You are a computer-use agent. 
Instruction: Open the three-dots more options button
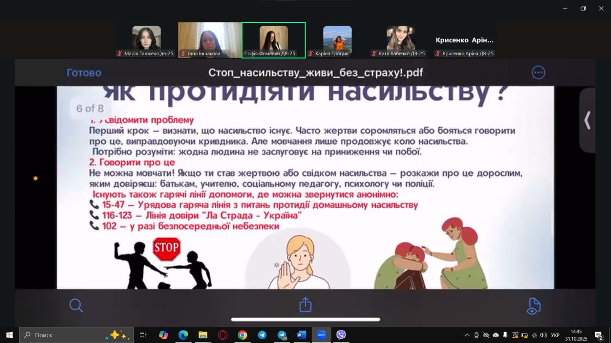click(x=538, y=72)
